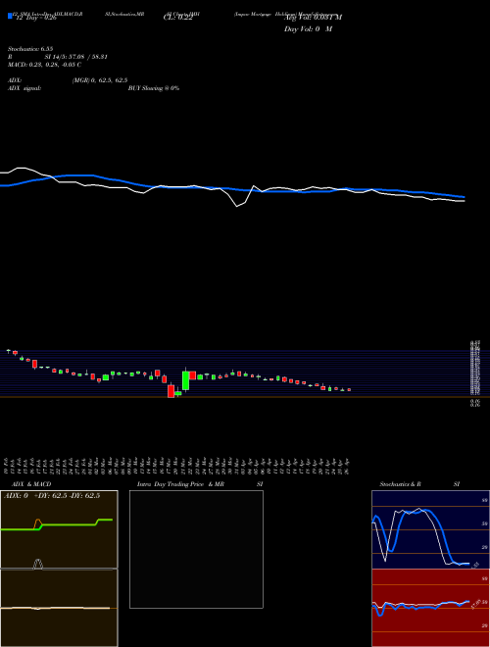490x647 pixels.
Task: Click the 'Avg Vol: 0.031 M' readout
Action: pyautogui.click(x=313, y=18)
